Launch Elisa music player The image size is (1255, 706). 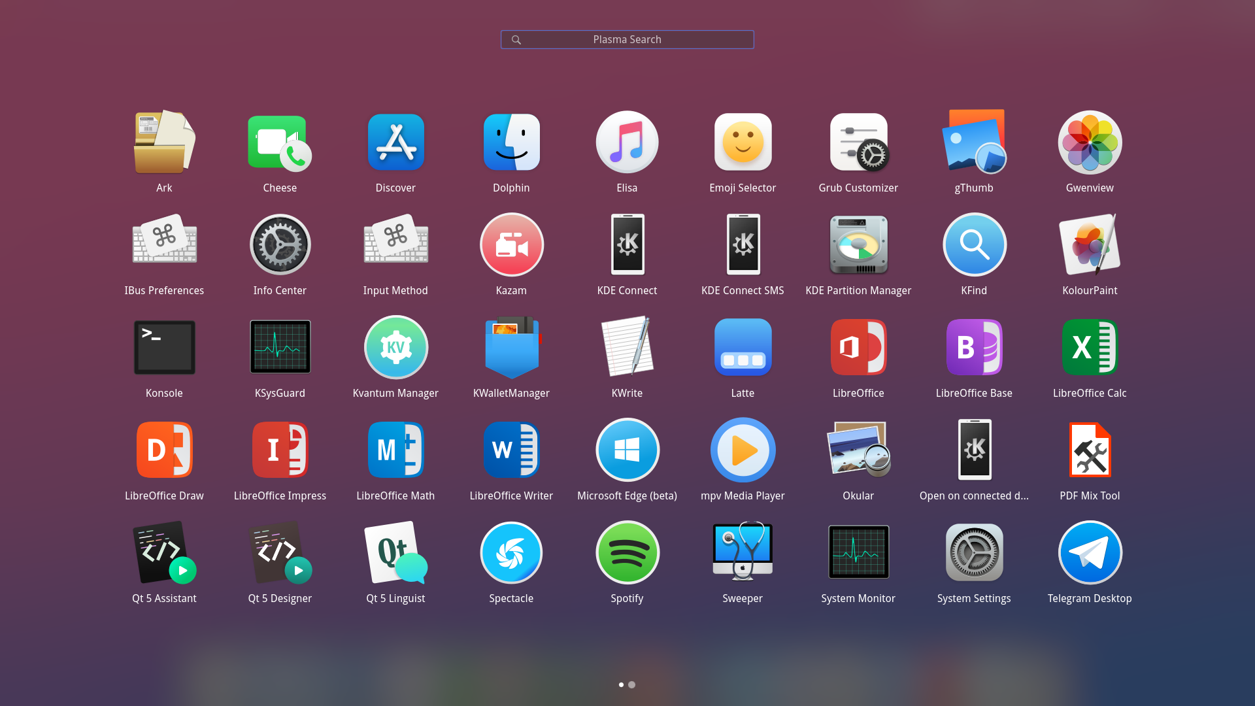coord(627,142)
